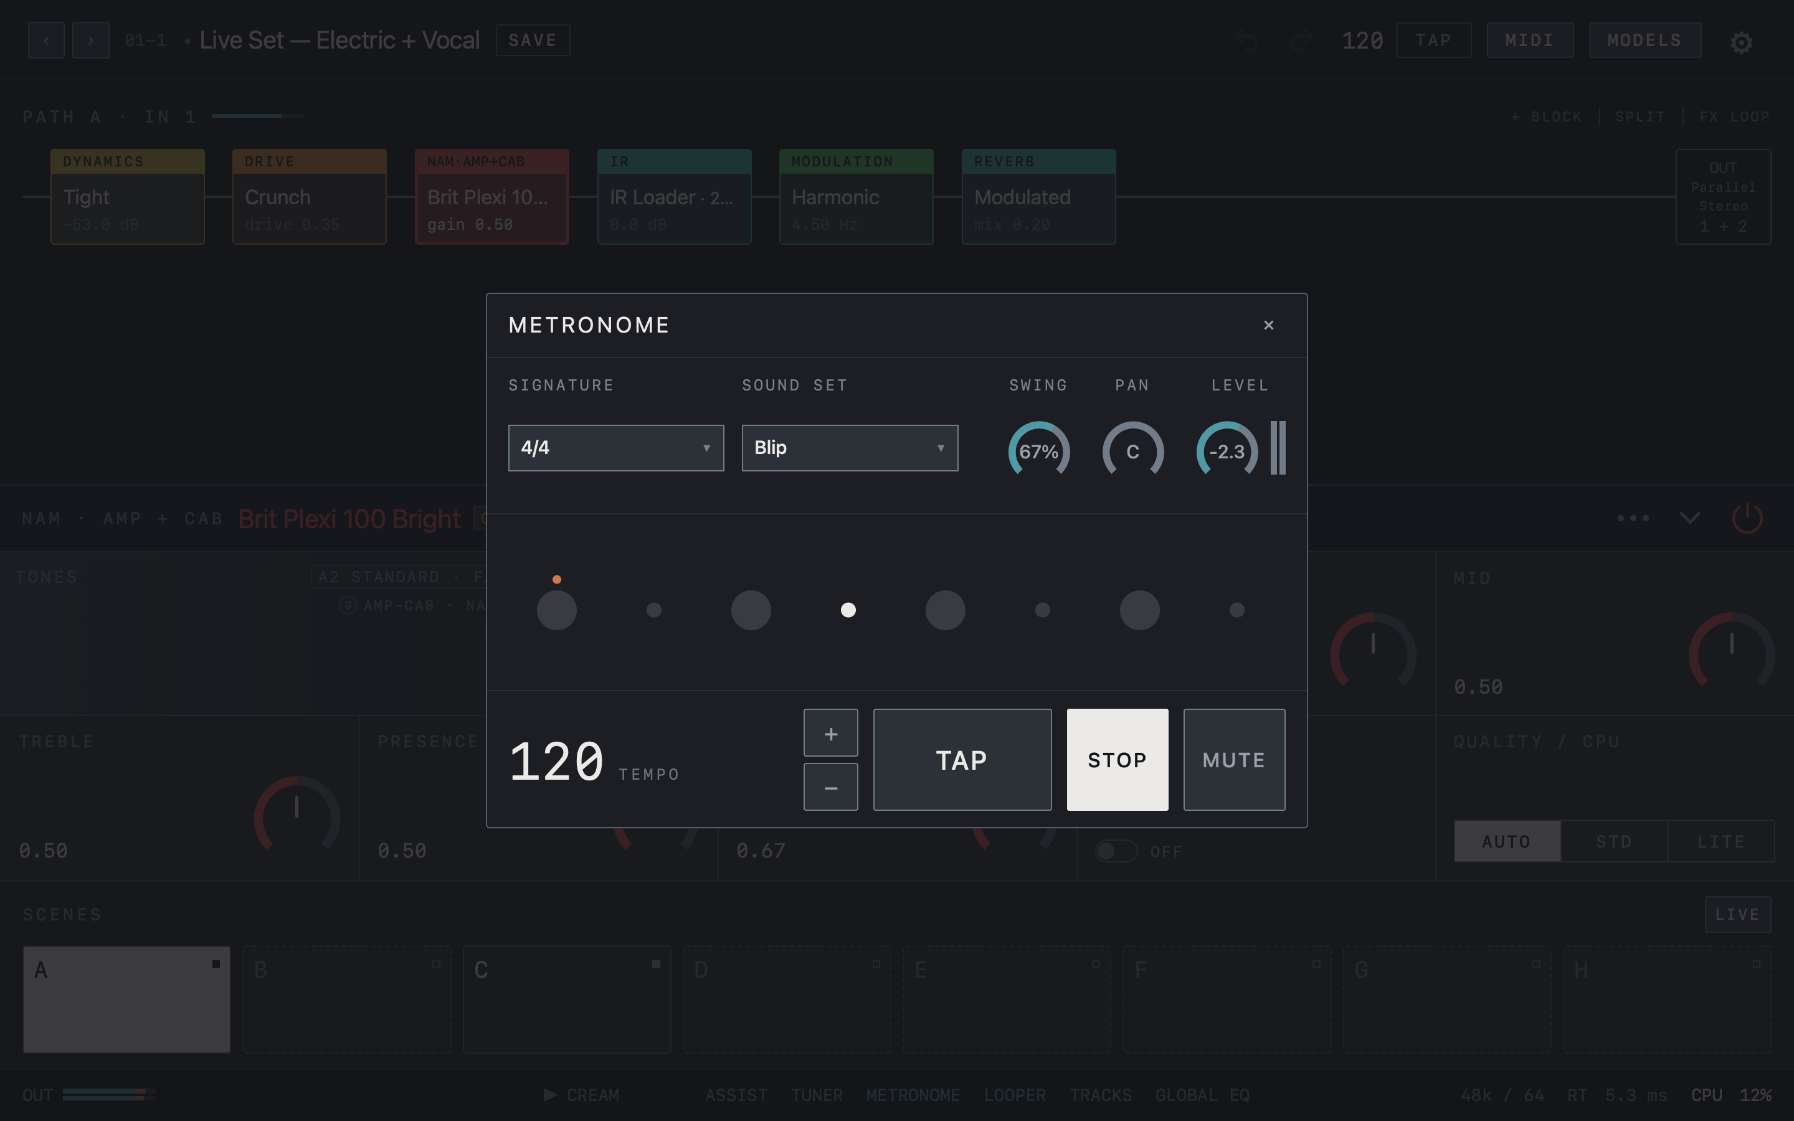Open the Sound Set Blip dropdown
This screenshot has width=1794, height=1121.
pyautogui.click(x=850, y=448)
